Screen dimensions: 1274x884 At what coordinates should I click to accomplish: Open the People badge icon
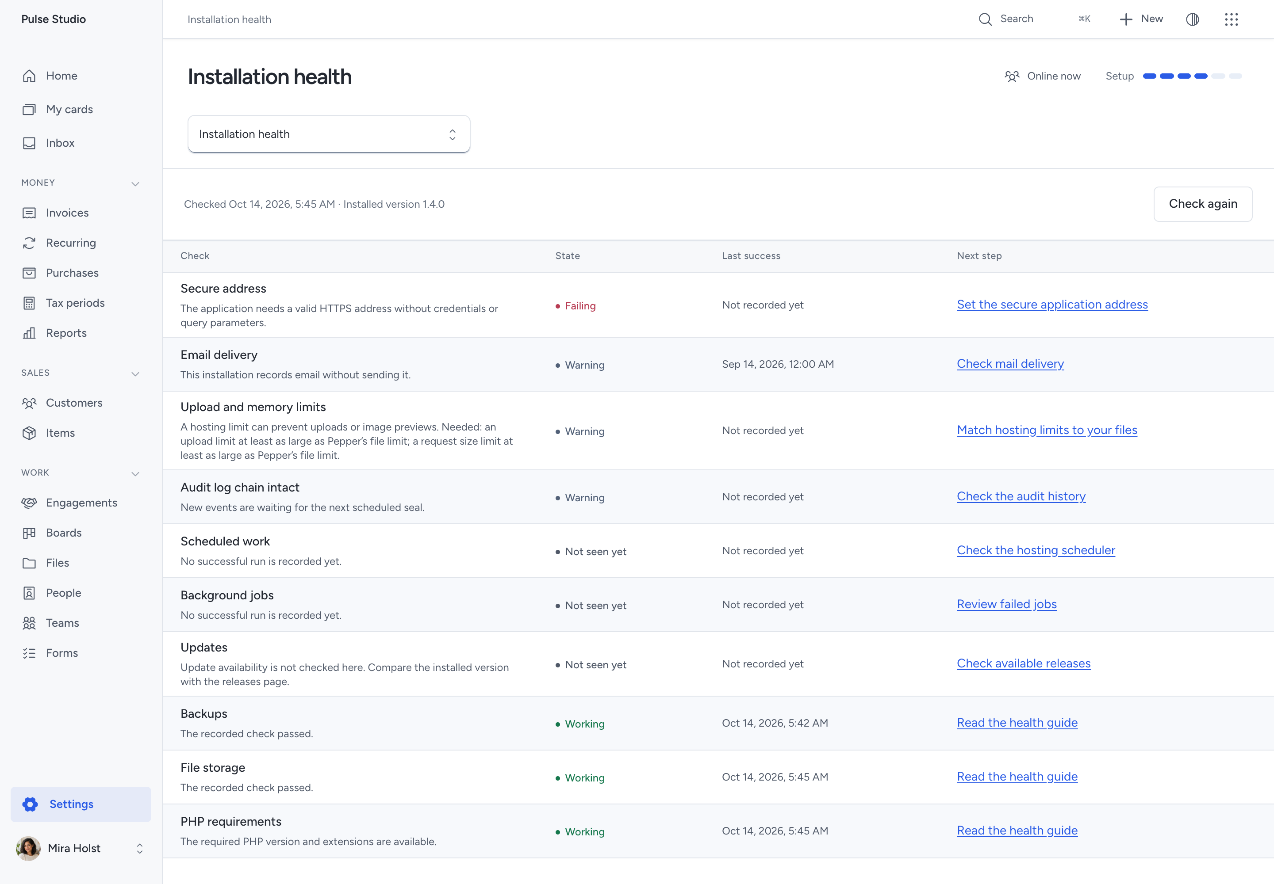coord(29,593)
